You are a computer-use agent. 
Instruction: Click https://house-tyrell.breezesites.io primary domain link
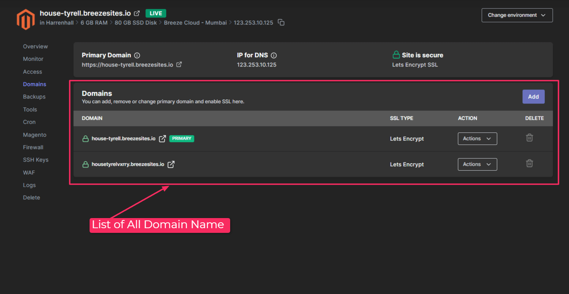point(127,65)
